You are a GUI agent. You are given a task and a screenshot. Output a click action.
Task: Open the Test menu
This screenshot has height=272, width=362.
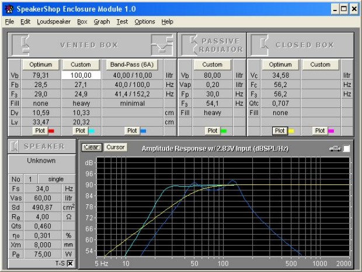[x=122, y=22]
